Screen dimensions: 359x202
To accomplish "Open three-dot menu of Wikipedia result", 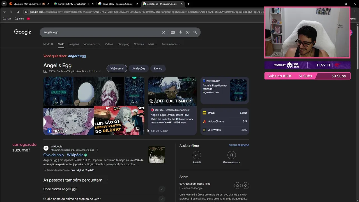I will tap(98, 150).
